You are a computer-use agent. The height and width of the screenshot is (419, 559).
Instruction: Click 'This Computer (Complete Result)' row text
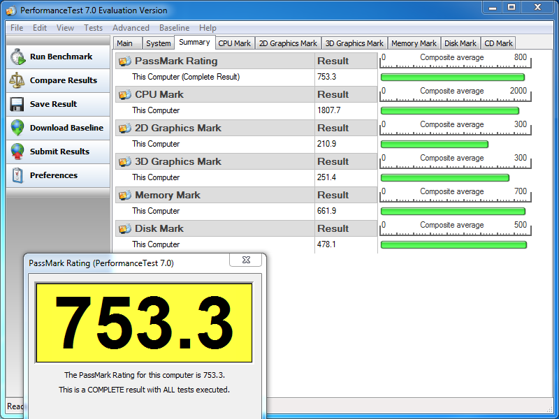(186, 77)
